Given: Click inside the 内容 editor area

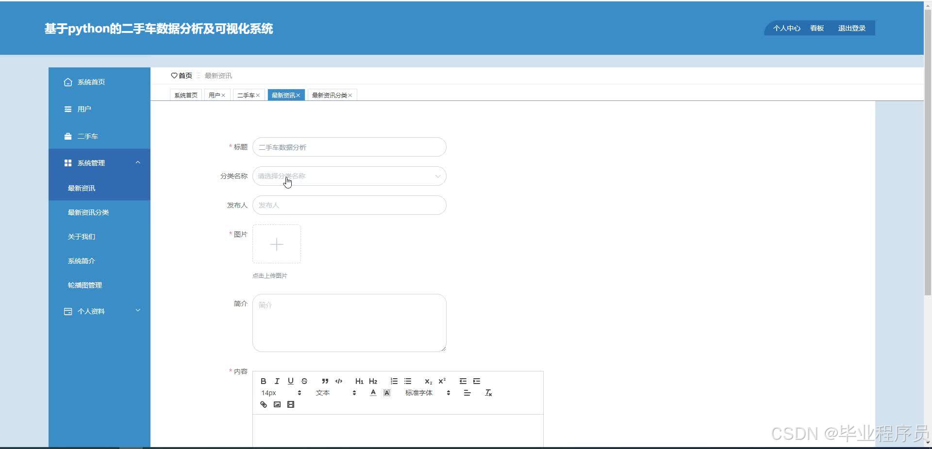Looking at the screenshot, I should pos(398,431).
